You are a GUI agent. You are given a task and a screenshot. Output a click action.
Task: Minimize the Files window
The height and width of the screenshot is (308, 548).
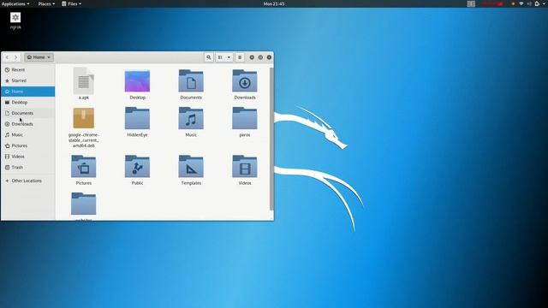(x=252, y=57)
